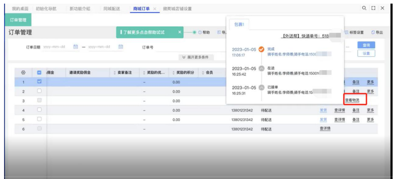Click 待配送 status in row 4
The width and height of the screenshot is (393, 179).
[x=266, y=110]
